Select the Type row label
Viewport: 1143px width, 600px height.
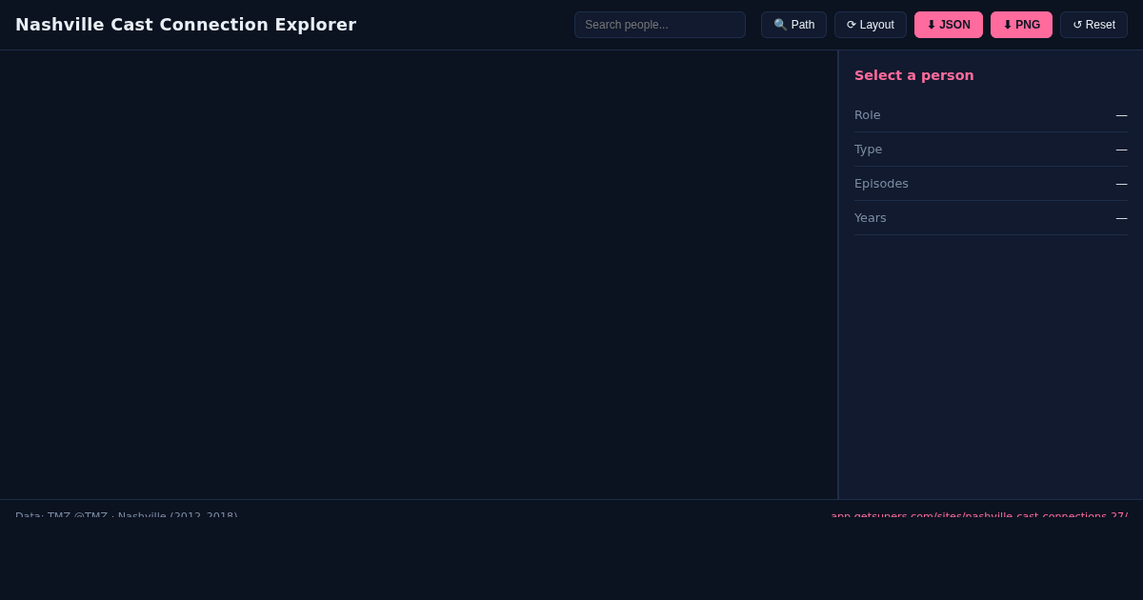(869, 150)
